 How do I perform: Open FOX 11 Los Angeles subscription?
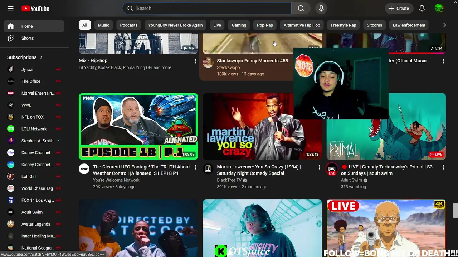34,200
